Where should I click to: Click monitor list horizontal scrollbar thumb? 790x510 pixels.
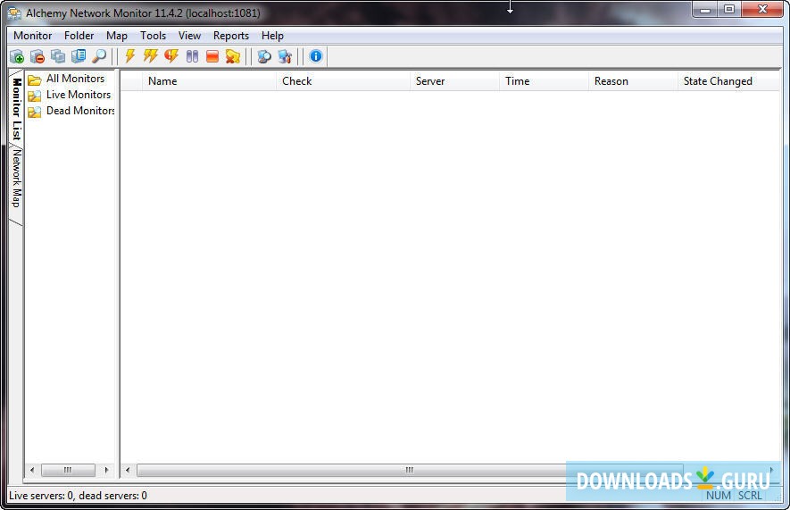(x=410, y=470)
